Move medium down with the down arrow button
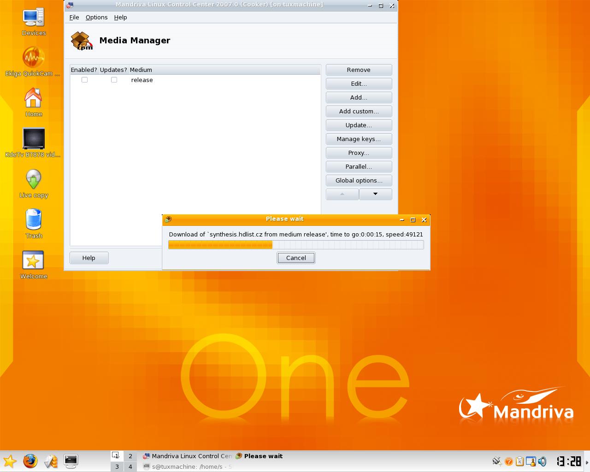 pos(376,194)
